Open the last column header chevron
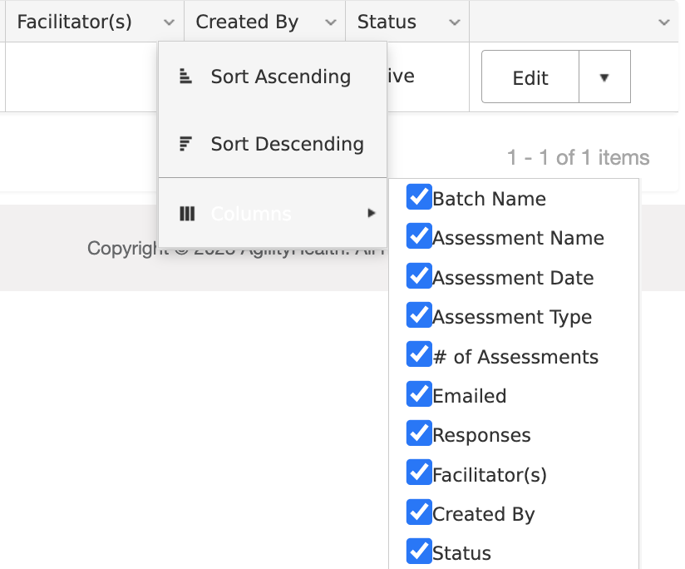Screen dimensions: 685x569 tap(664, 22)
